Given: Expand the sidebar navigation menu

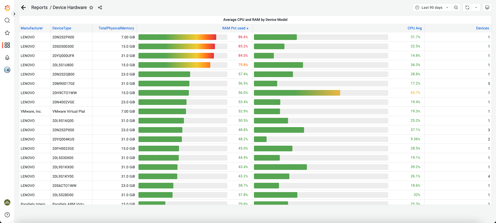Looking at the screenshot, I should point(14,14).
